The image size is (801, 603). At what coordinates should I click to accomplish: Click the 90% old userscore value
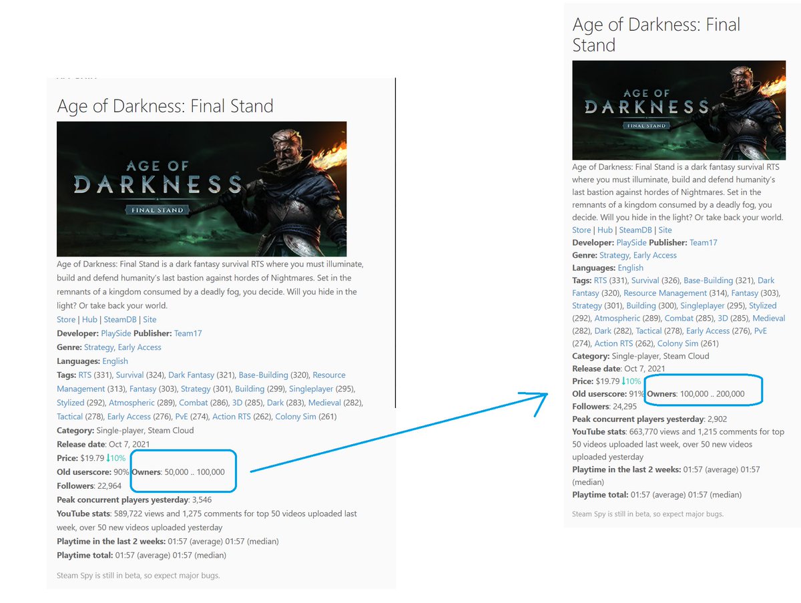tap(121, 472)
